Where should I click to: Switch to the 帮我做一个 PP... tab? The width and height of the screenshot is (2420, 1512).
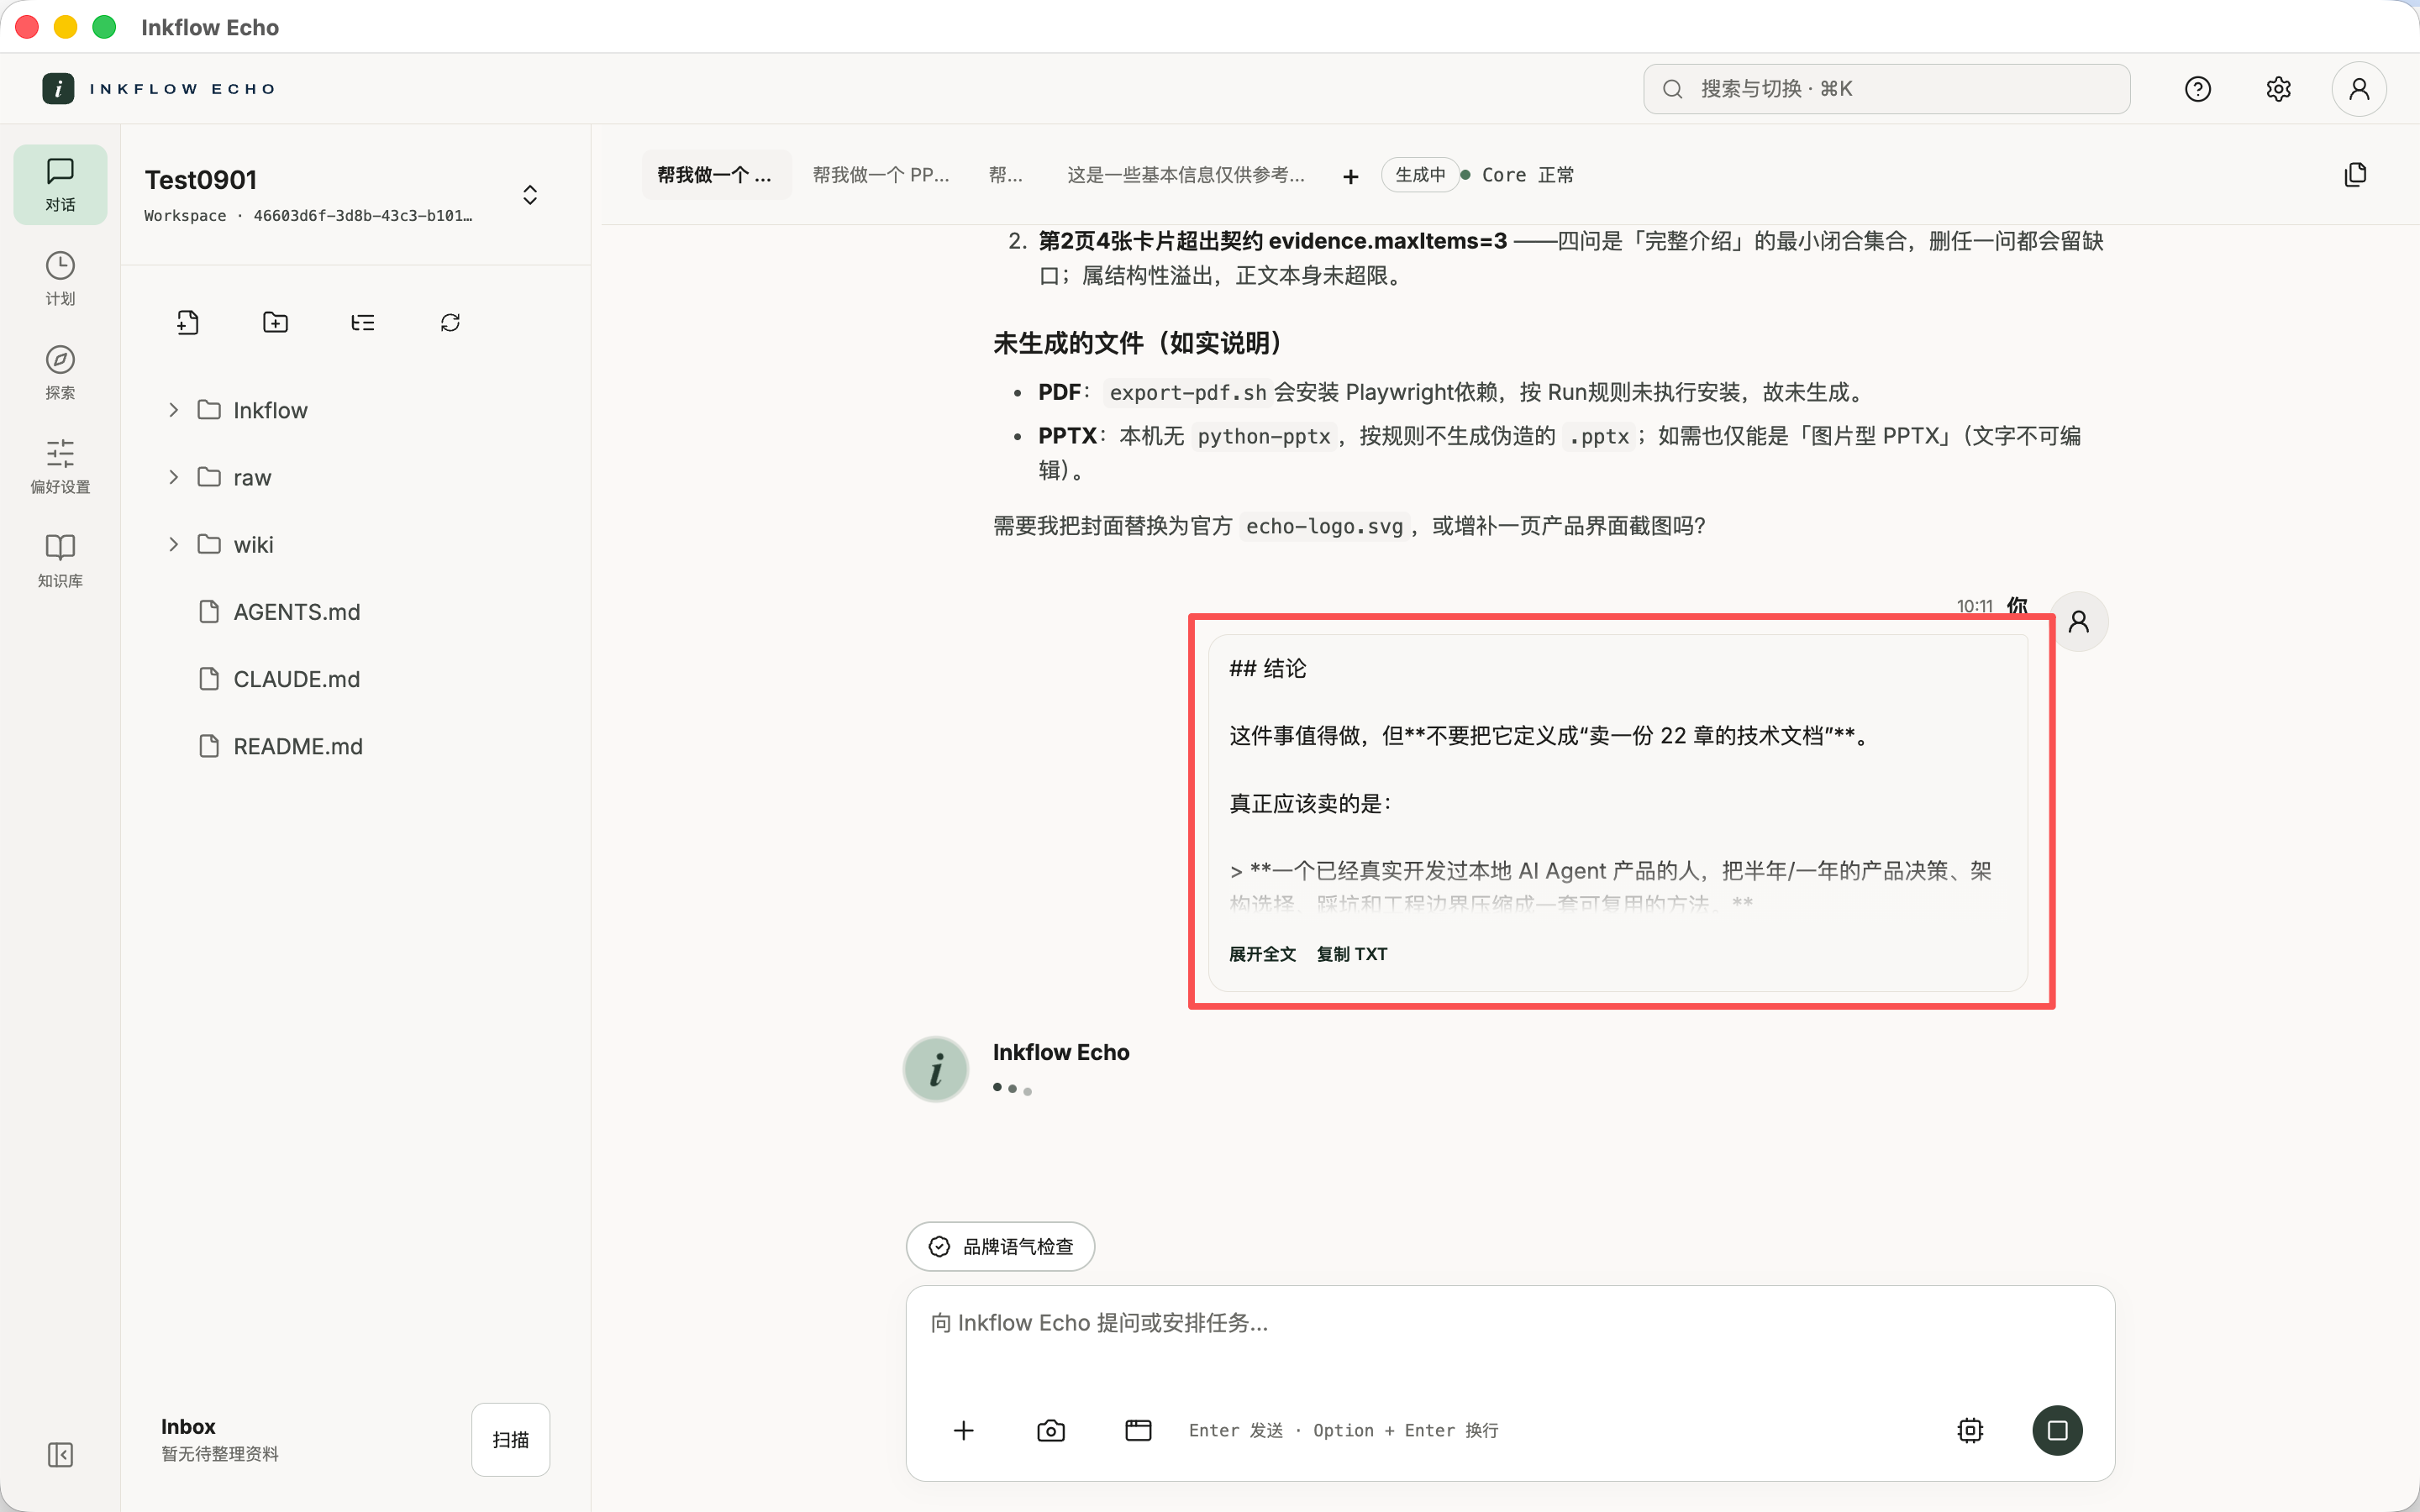point(880,175)
